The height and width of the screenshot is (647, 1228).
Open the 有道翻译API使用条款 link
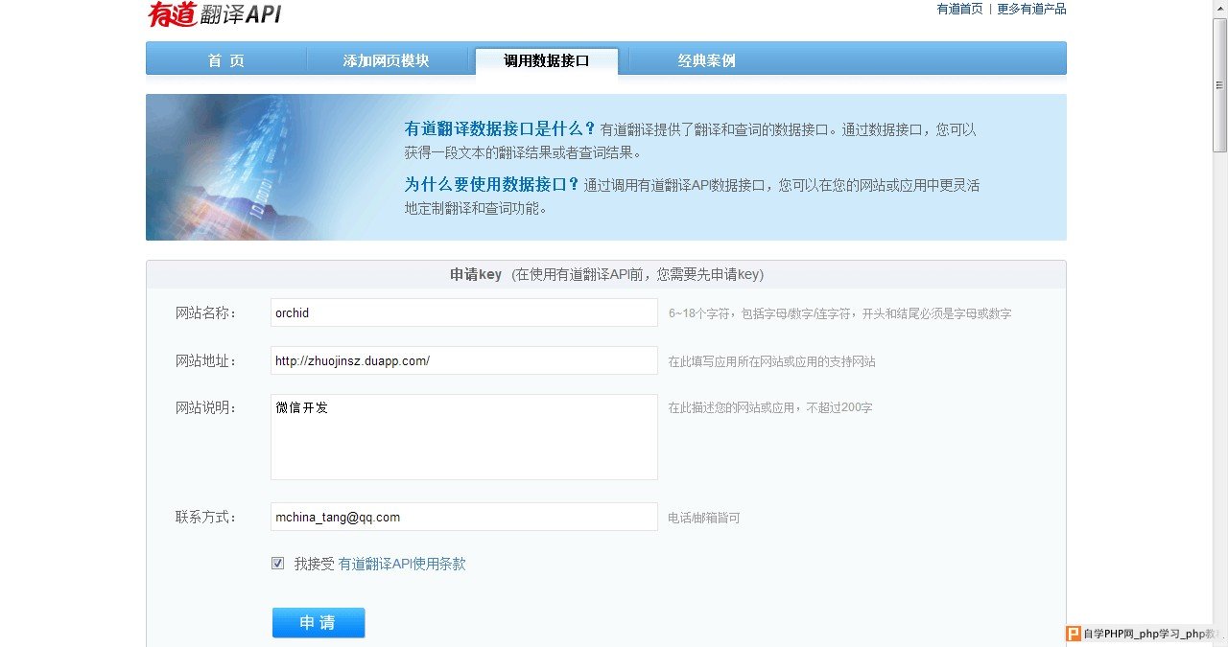(402, 564)
